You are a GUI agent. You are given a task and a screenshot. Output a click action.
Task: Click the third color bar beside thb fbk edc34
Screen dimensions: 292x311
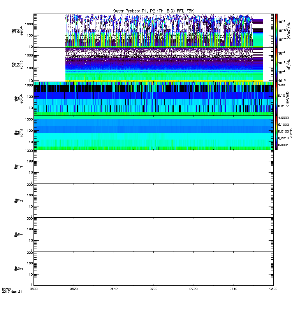pyautogui.click(x=276, y=98)
